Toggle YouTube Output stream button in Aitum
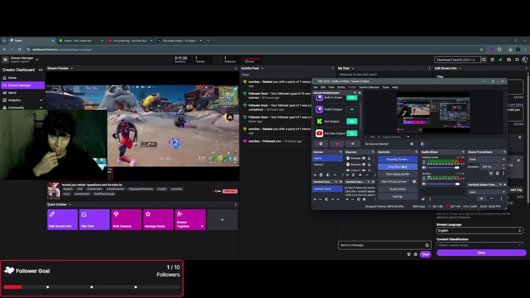 [x=352, y=133]
